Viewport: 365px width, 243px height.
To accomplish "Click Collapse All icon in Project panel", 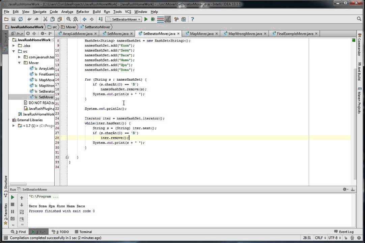I will pos(34,33).
